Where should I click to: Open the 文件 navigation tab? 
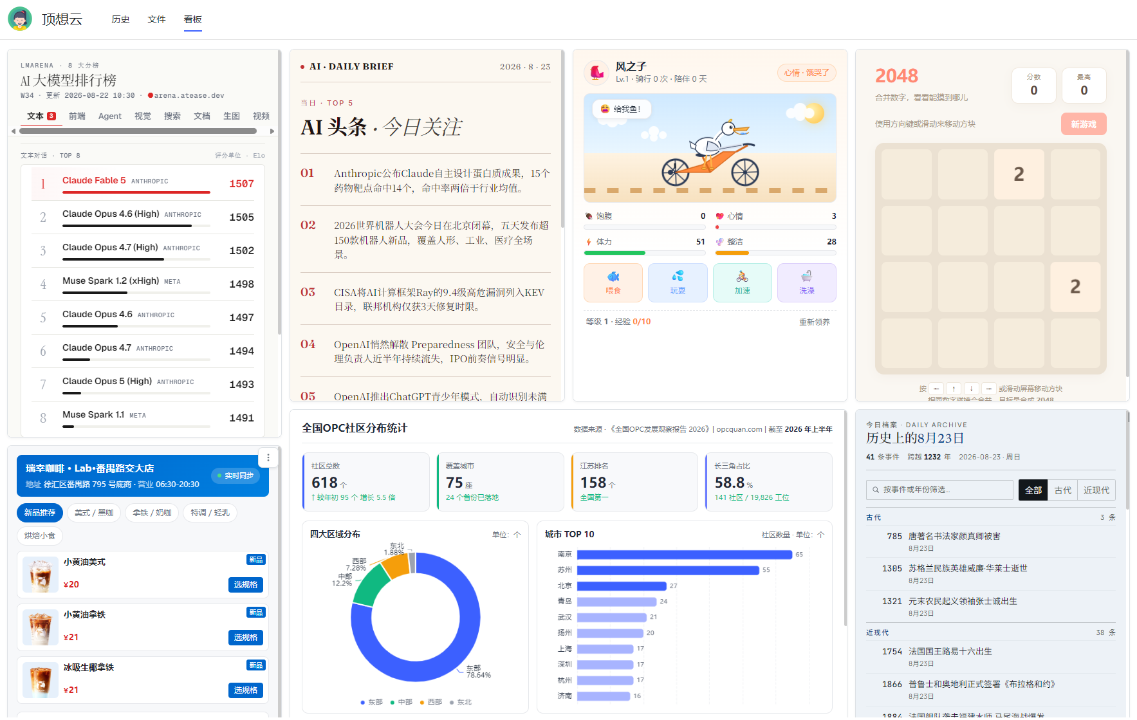(156, 19)
